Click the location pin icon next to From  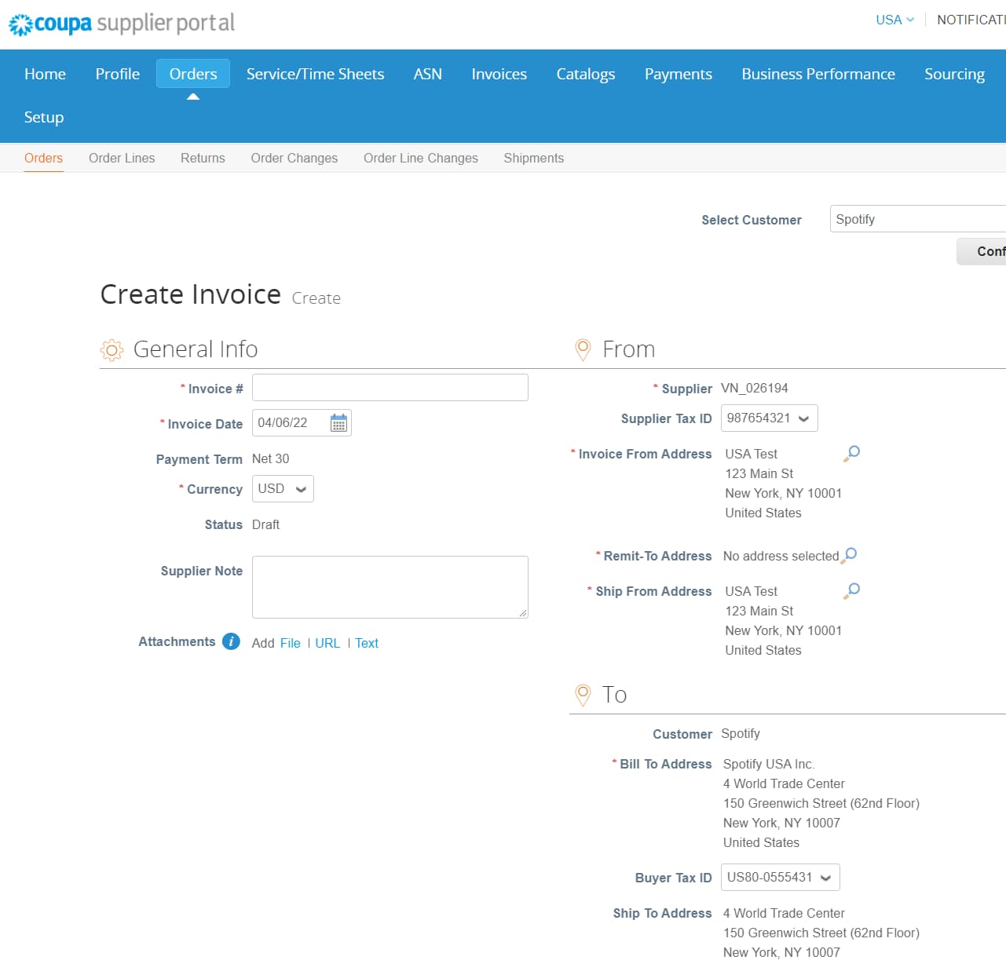pos(583,349)
